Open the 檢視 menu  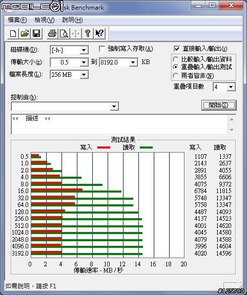[45, 20]
